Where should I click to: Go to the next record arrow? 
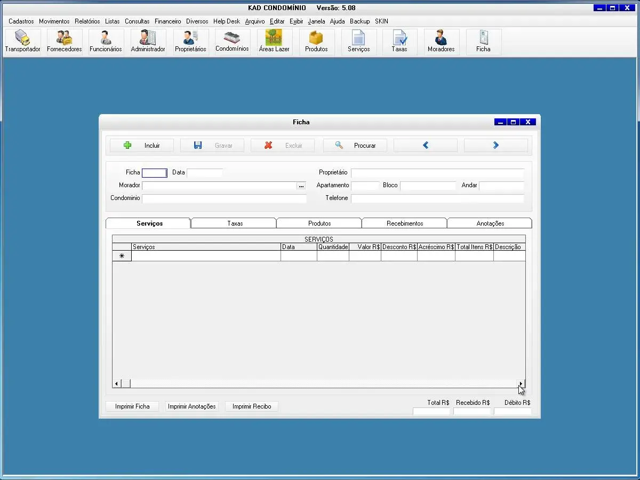click(496, 145)
